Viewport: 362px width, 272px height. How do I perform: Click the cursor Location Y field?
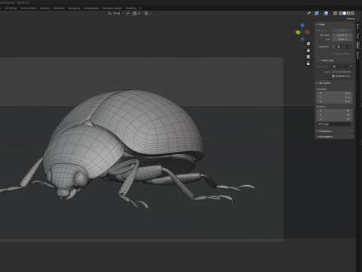[334, 97]
